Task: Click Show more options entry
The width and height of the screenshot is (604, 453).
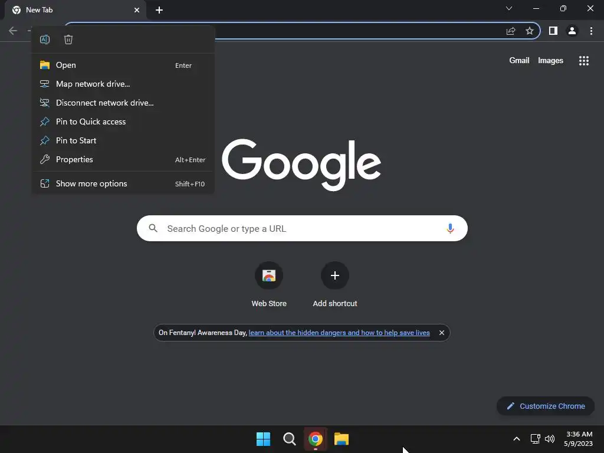Action: [123, 184]
